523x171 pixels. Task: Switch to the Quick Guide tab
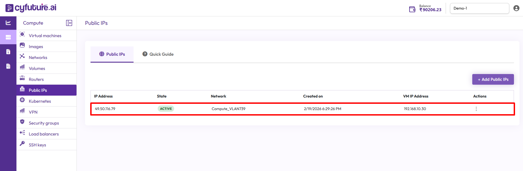pos(158,54)
